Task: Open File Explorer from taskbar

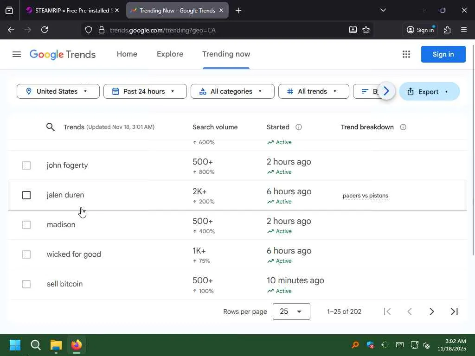Action: pos(56,345)
